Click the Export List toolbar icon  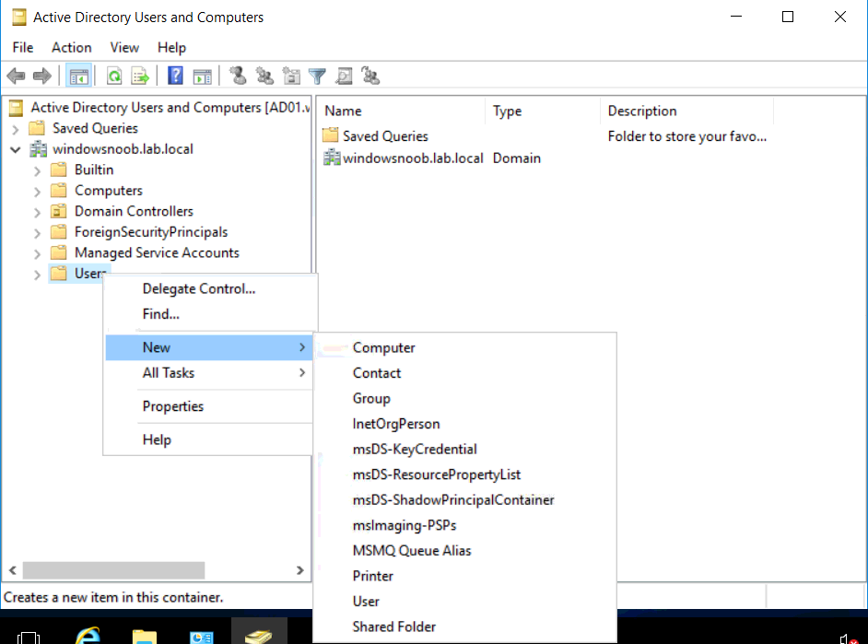(139, 76)
